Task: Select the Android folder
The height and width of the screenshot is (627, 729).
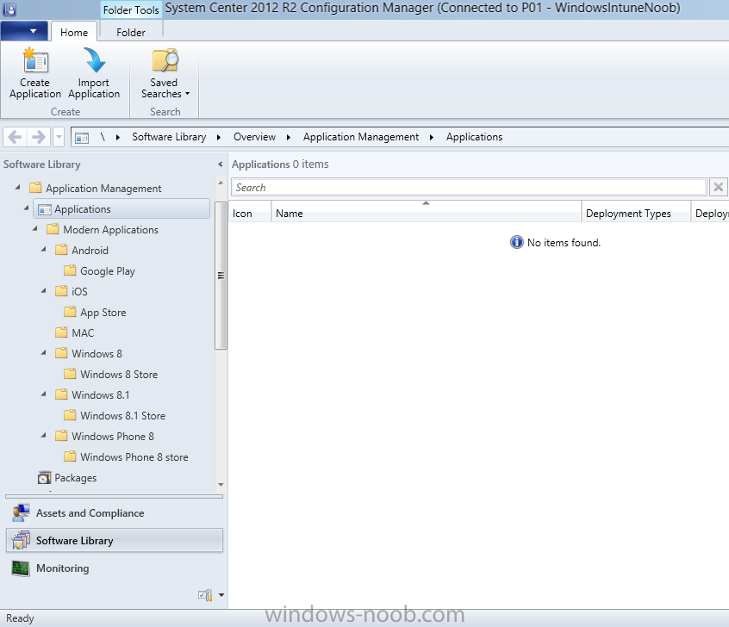Action: point(90,250)
